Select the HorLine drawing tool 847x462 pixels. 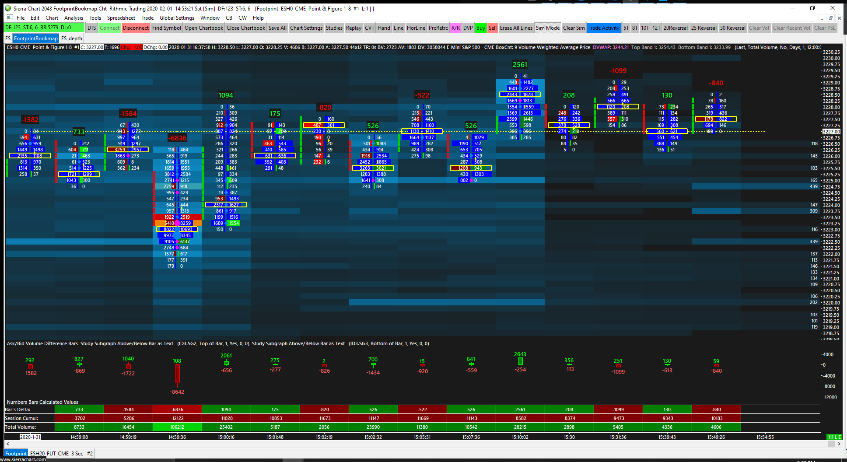tap(416, 28)
